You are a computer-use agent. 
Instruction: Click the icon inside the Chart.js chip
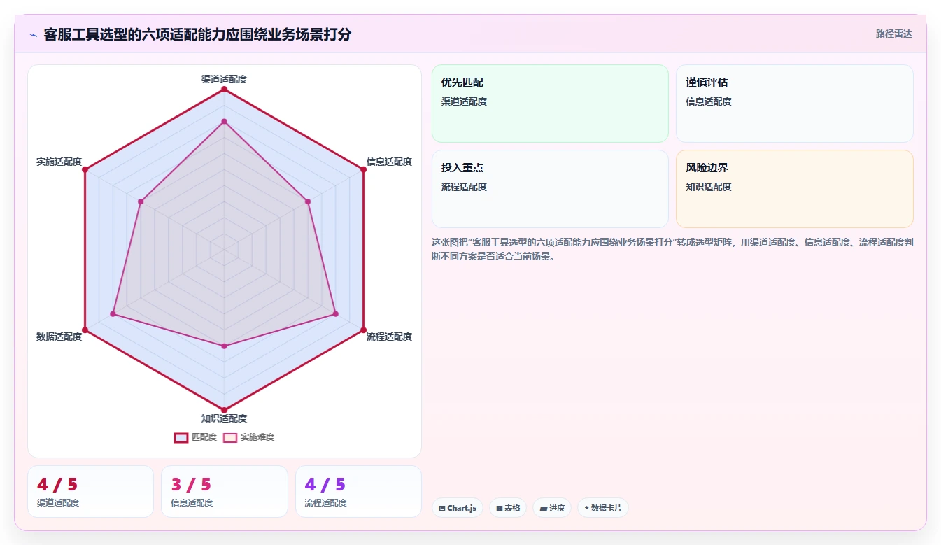click(442, 508)
